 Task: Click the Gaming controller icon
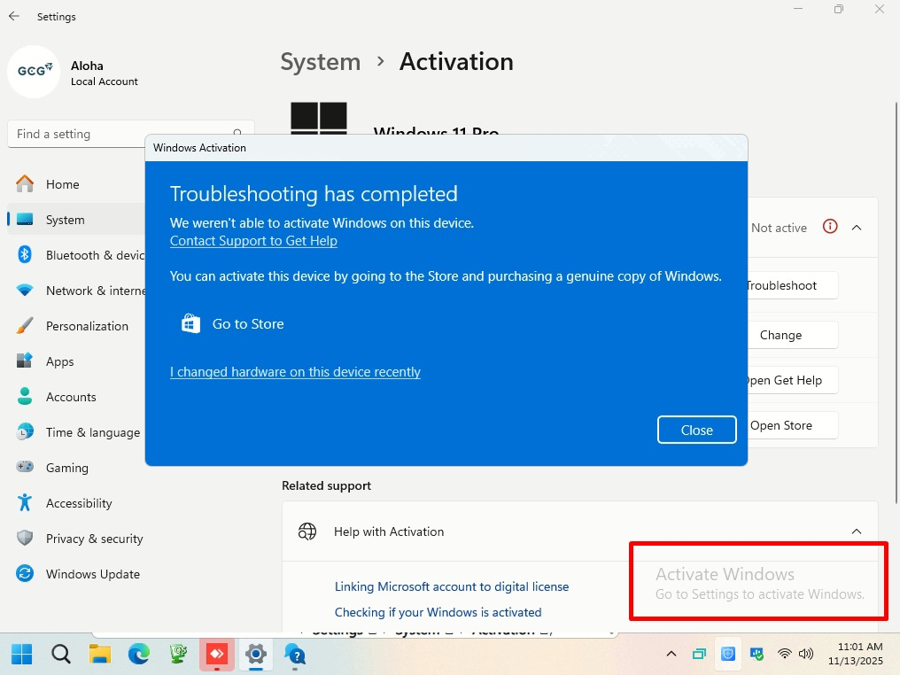(25, 467)
